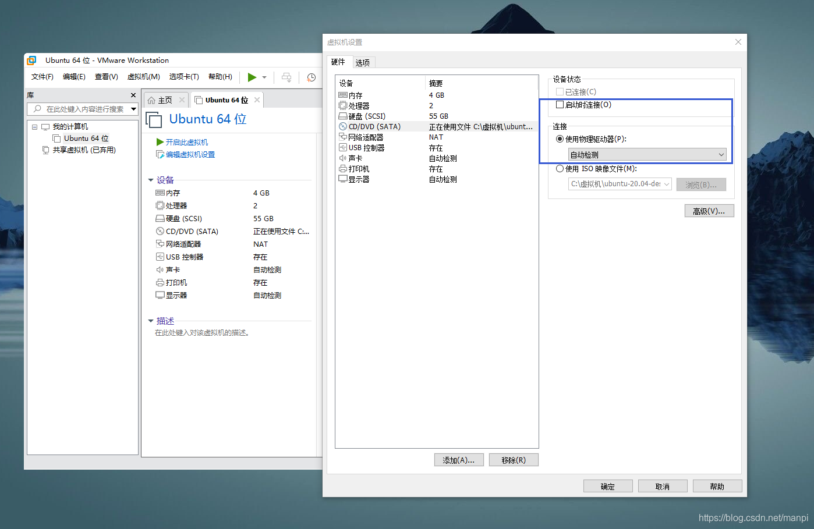
Task: Select CD/DVD (SATA) row in settings hardware list
Action: tap(437, 127)
